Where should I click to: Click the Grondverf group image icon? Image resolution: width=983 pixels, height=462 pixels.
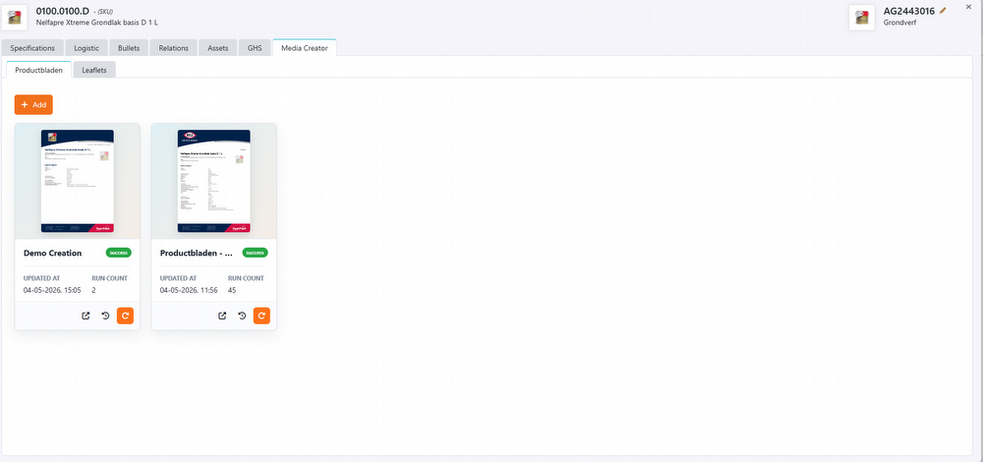(862, 18)
